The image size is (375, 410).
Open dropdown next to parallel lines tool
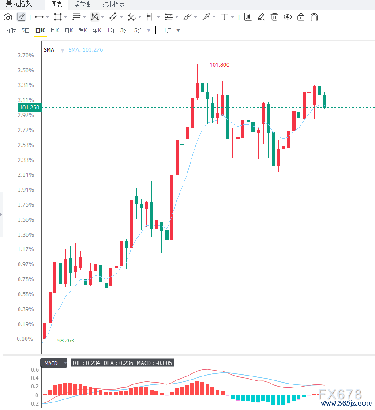pyautogui.click(x=84, y=17)
